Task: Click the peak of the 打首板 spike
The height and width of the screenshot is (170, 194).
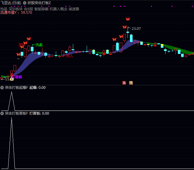Action: (11, 118)
